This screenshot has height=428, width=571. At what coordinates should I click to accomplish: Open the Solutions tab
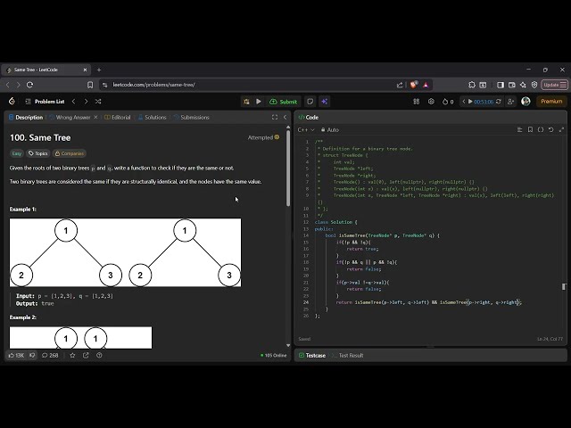pyautogui.click(x=153, y=117)
